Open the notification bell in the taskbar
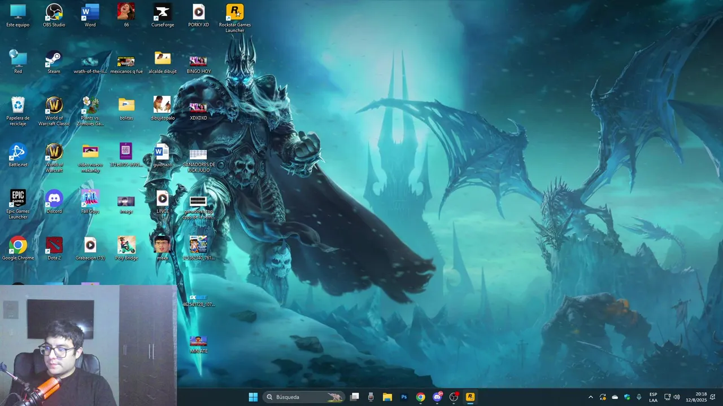This screenshot has height=406, width=723. [x=713, y=397]
